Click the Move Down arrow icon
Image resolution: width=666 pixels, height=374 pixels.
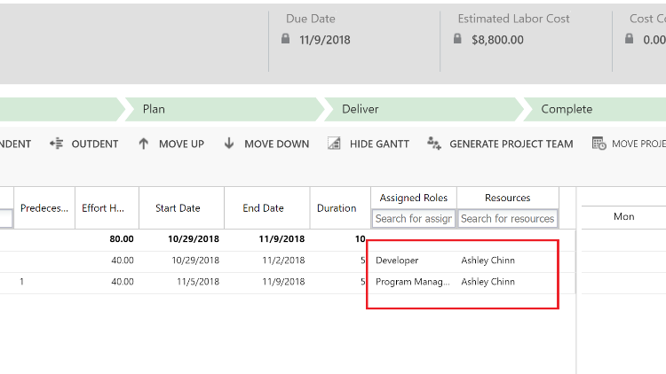[228, 144]
